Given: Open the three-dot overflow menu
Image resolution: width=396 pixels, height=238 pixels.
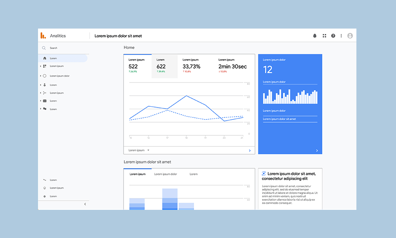Looking at the screenshot, I should [x=341, y=35].
